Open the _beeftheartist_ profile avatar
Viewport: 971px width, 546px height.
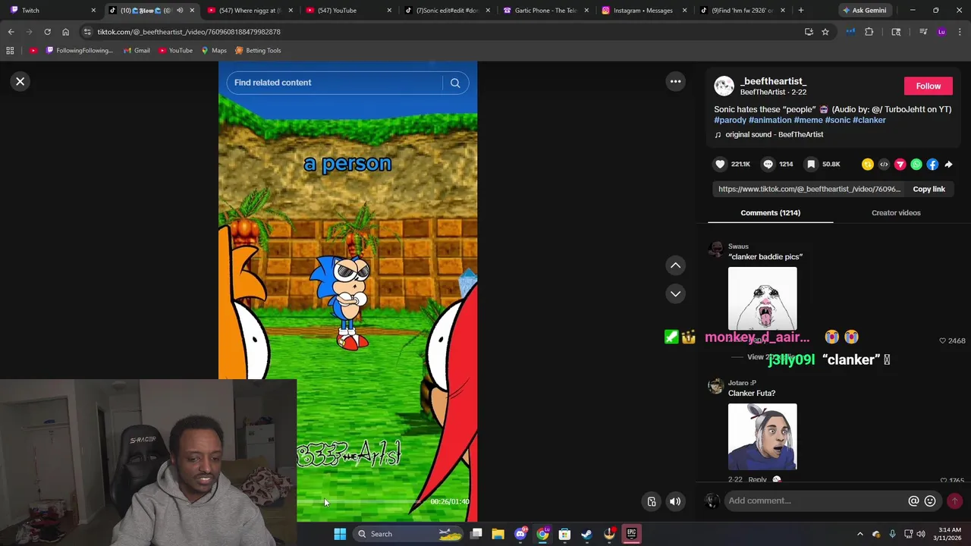tap(724, 86)
